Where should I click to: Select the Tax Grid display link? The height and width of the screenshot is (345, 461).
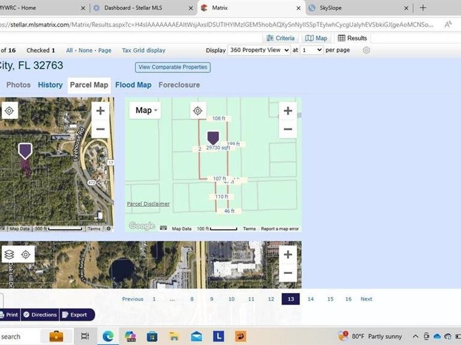143,51
